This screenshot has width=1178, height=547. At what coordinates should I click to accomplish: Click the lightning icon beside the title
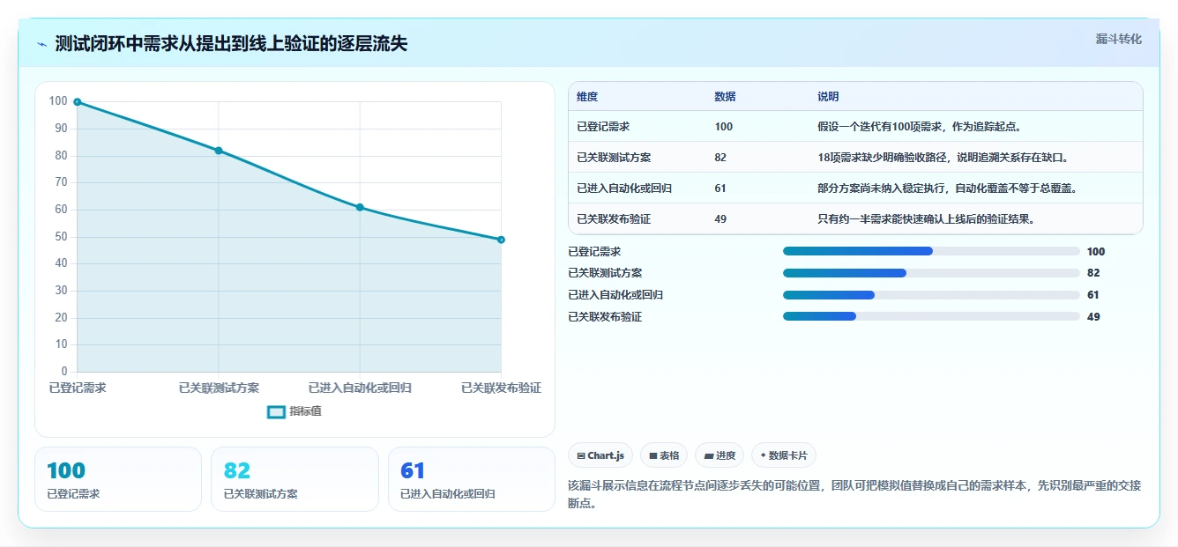(41, 44)
